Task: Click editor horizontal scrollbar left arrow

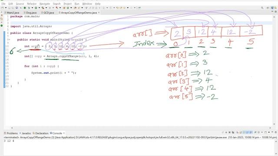Action: click(12, 128)
